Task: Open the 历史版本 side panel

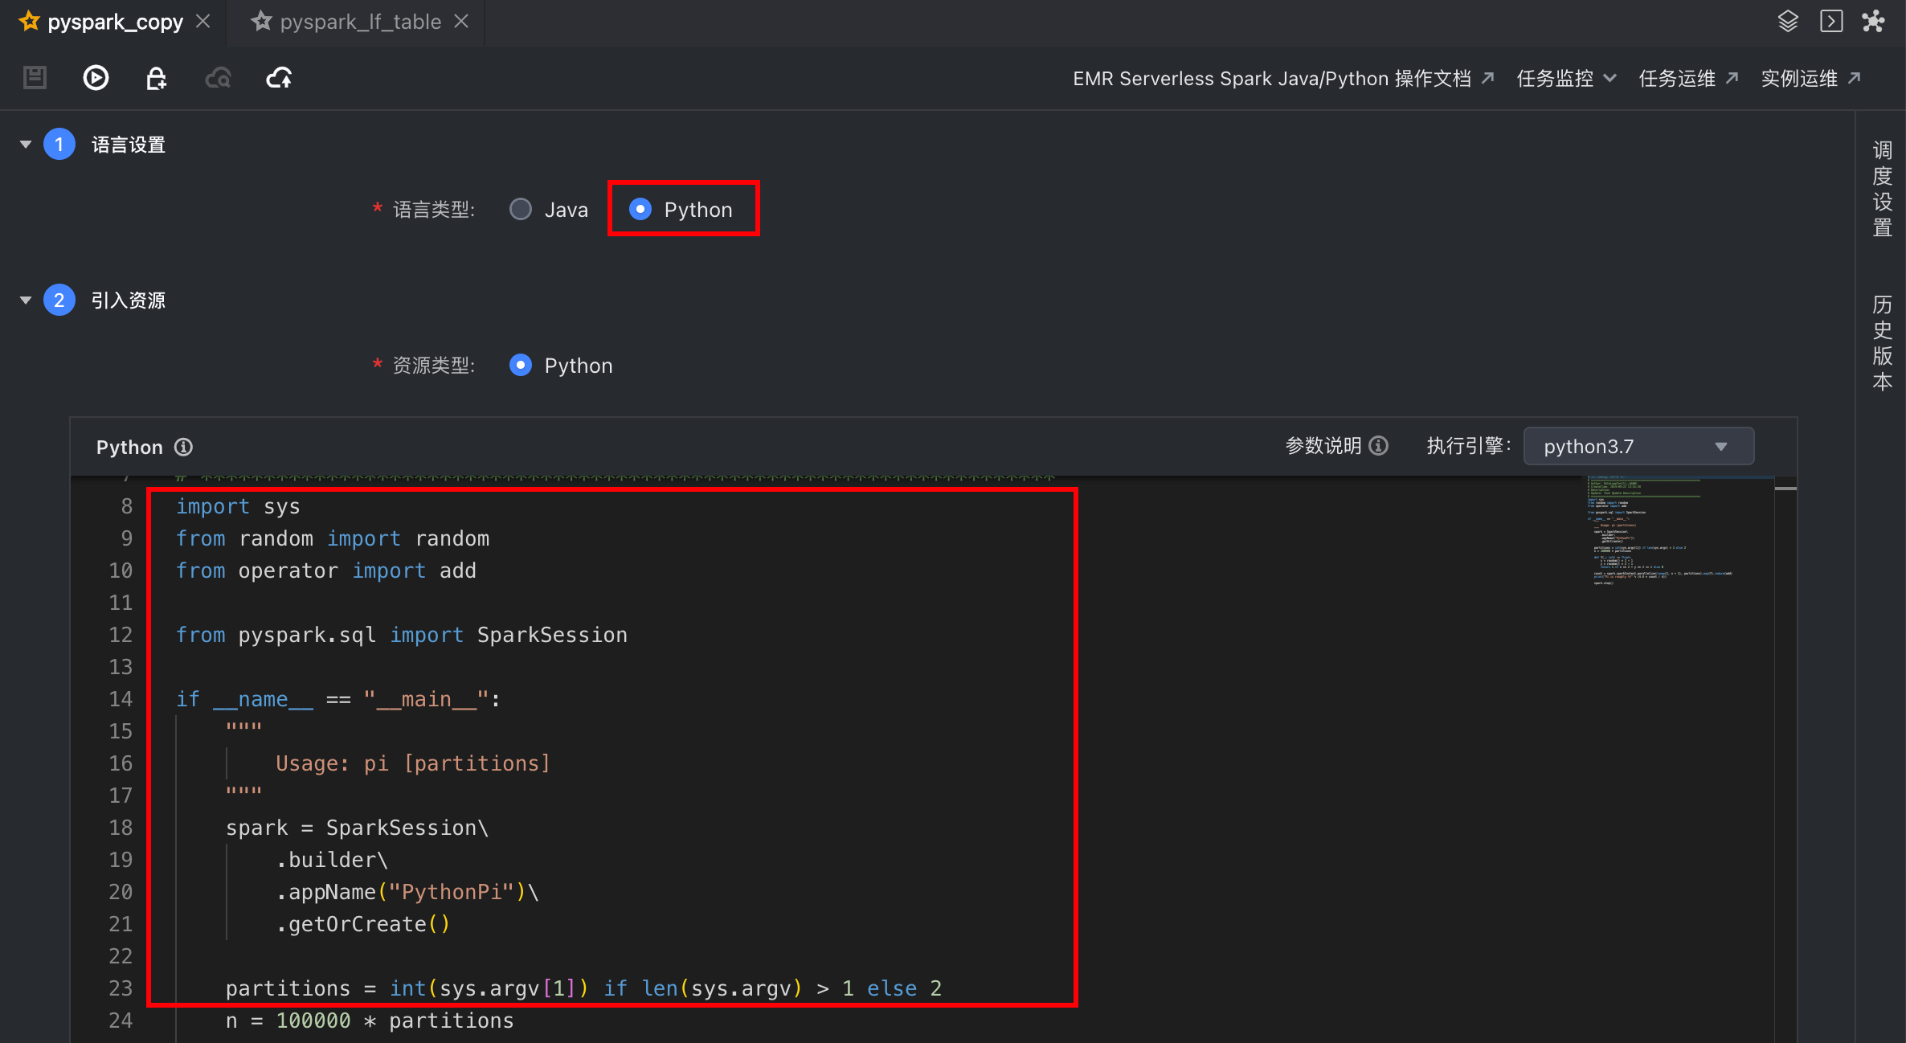Action: tap(1882, 343)
